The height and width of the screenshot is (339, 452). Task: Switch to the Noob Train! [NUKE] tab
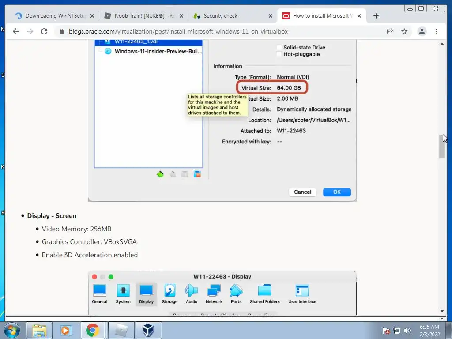pos(143,16)
